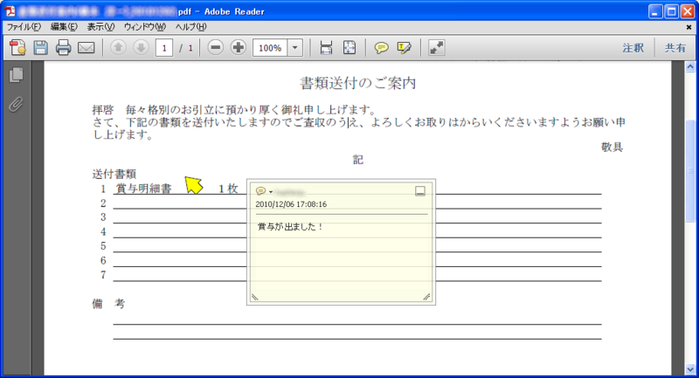Click the text 賞与明細書 in row 1

coord(143,189)
